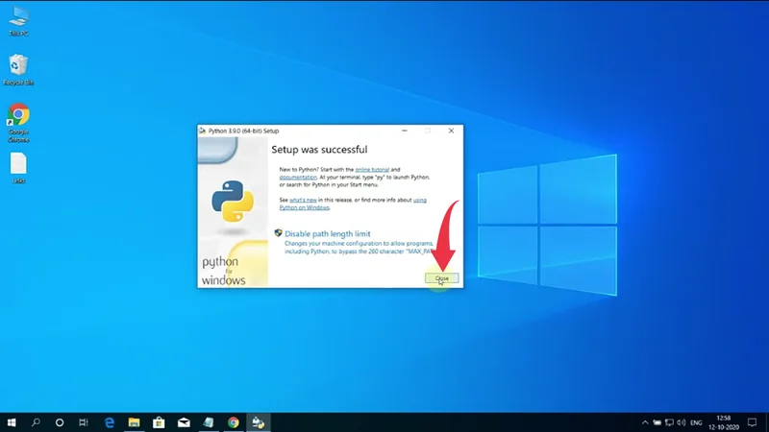Click Disable path length limit option
This screenshot has height=432, width=769.
click(327, 233)
